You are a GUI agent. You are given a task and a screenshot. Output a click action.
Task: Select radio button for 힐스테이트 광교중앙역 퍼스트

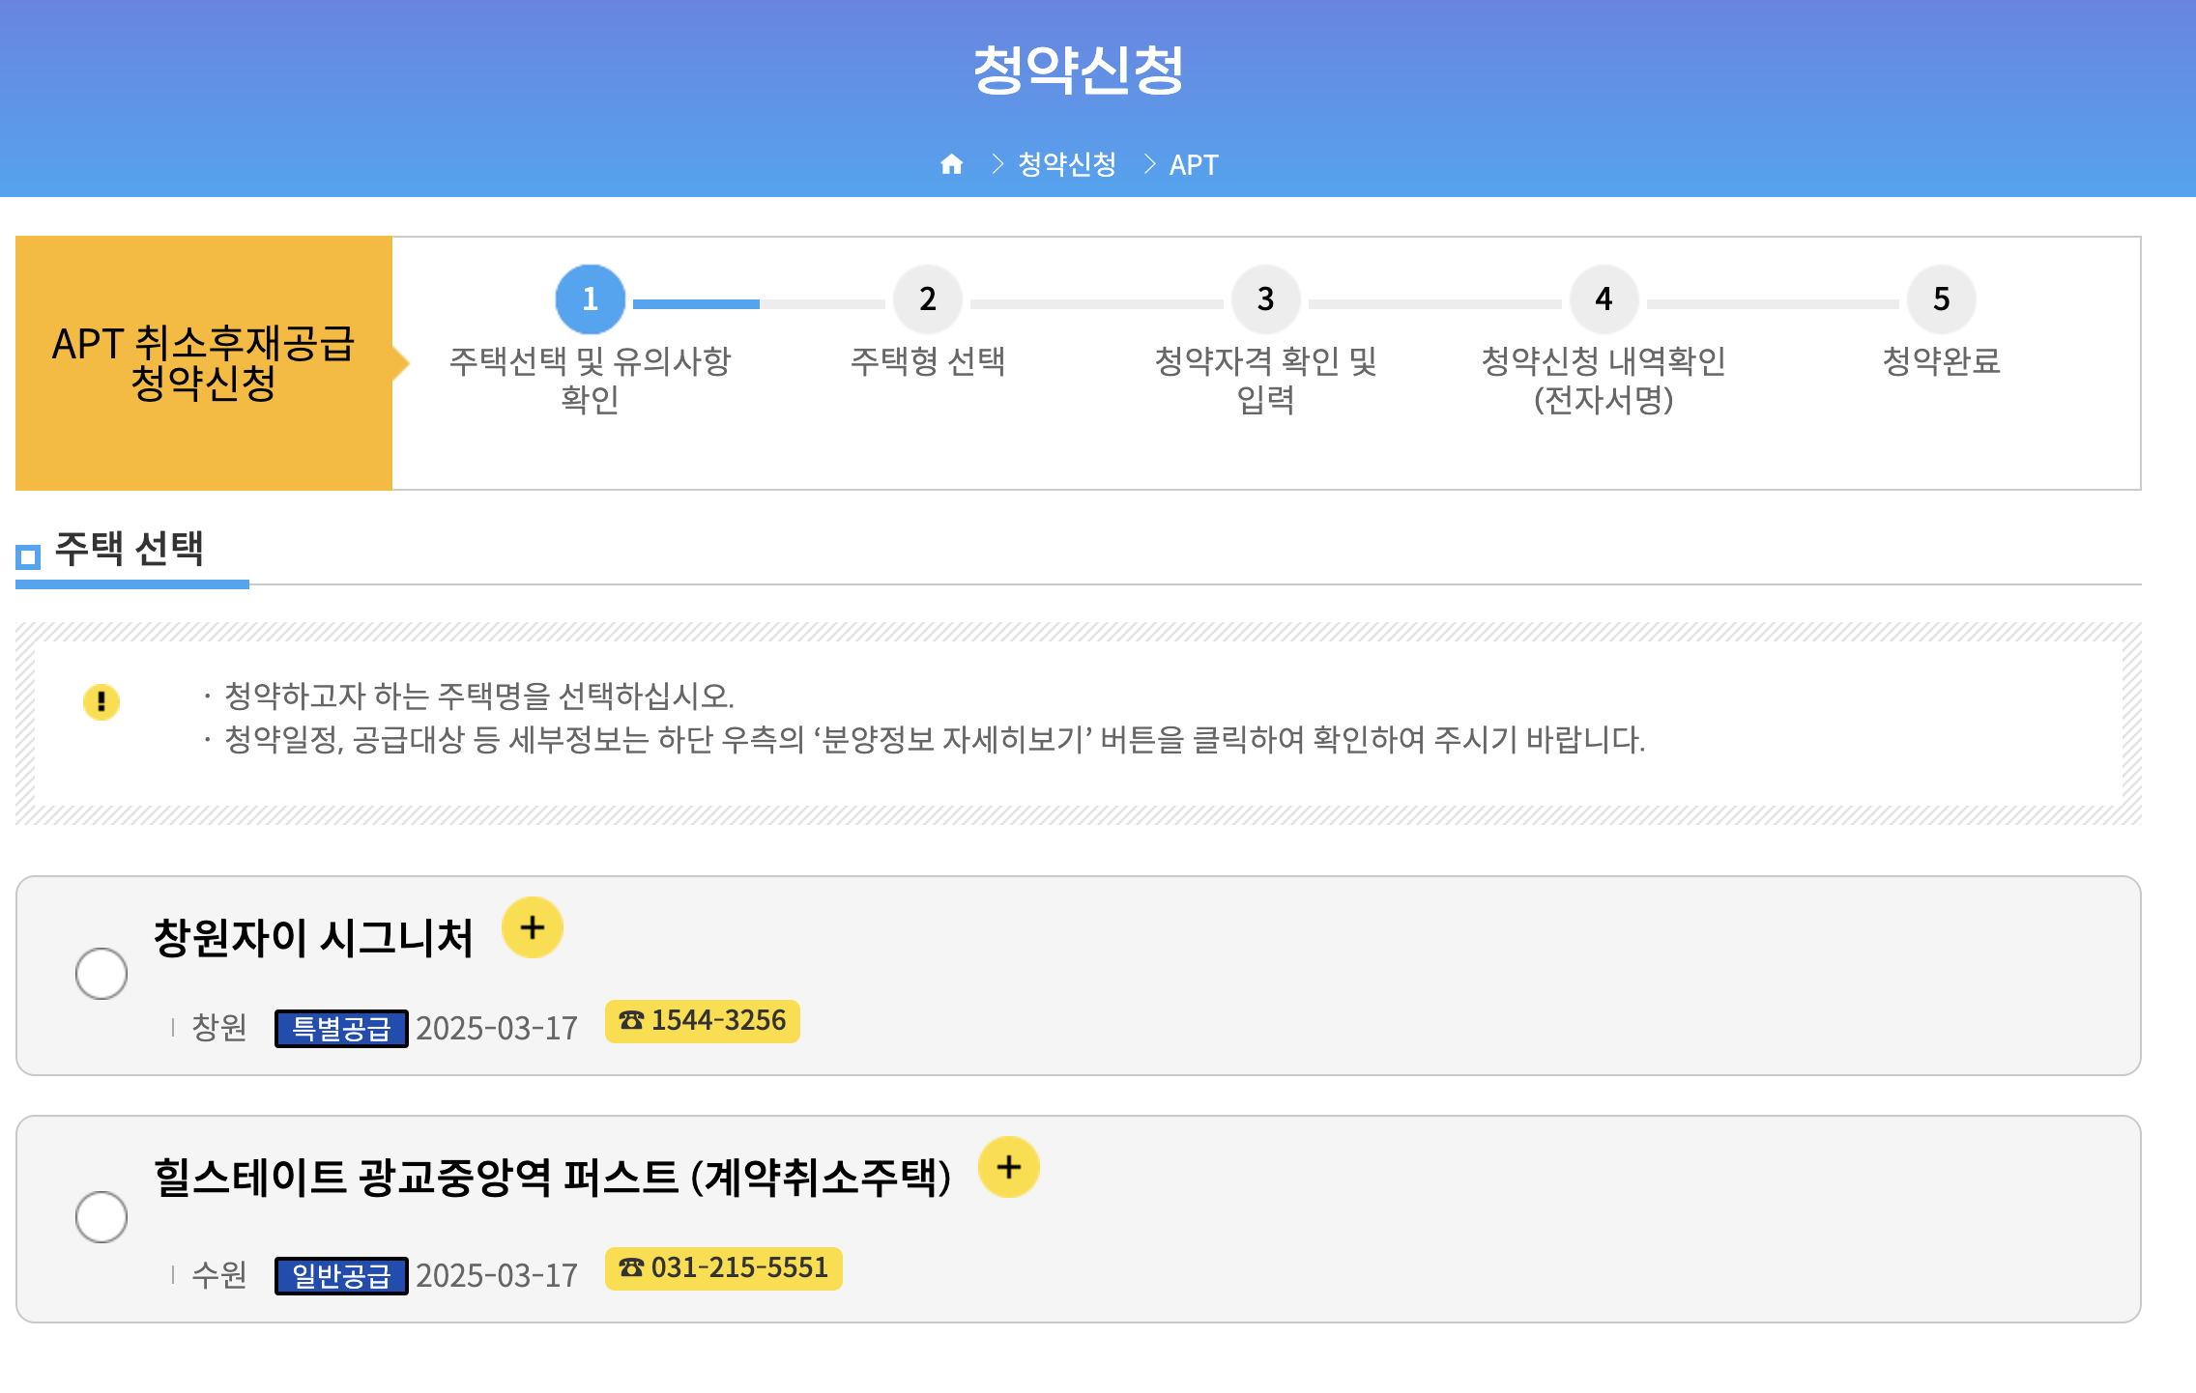(101, 1217)
